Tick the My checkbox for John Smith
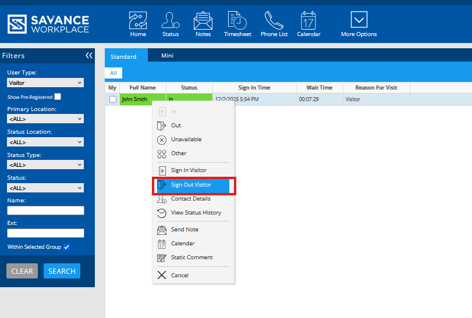The height and width of the screenshot is (318, 472). pos(113,99)
